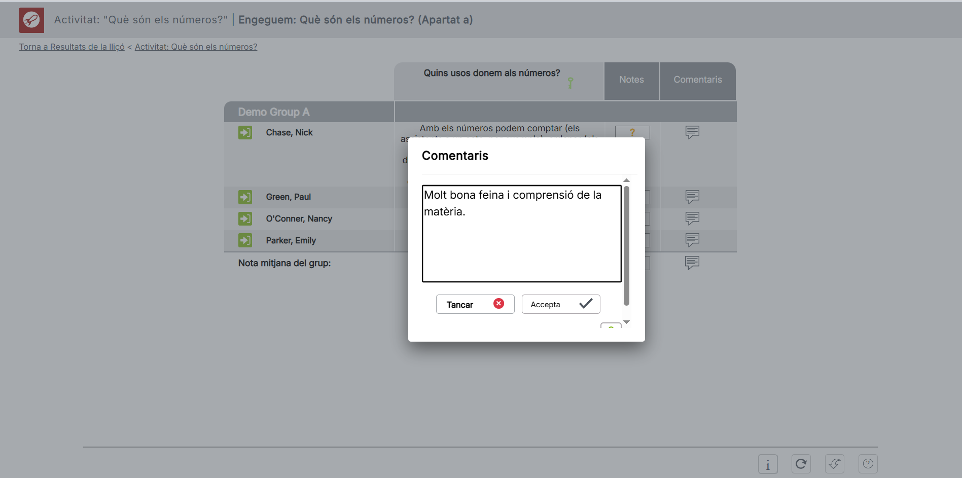Open comment icon for Parker, Emily

click(692, 240)
